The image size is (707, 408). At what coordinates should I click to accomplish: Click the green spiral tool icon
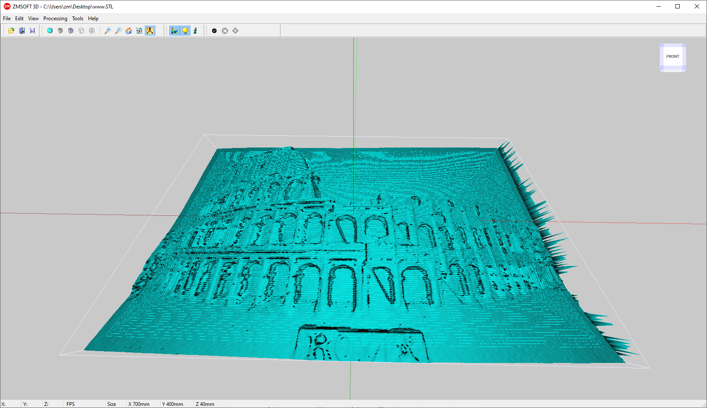[195, 31]
